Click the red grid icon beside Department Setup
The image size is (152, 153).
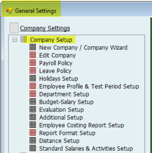point(33,94)
